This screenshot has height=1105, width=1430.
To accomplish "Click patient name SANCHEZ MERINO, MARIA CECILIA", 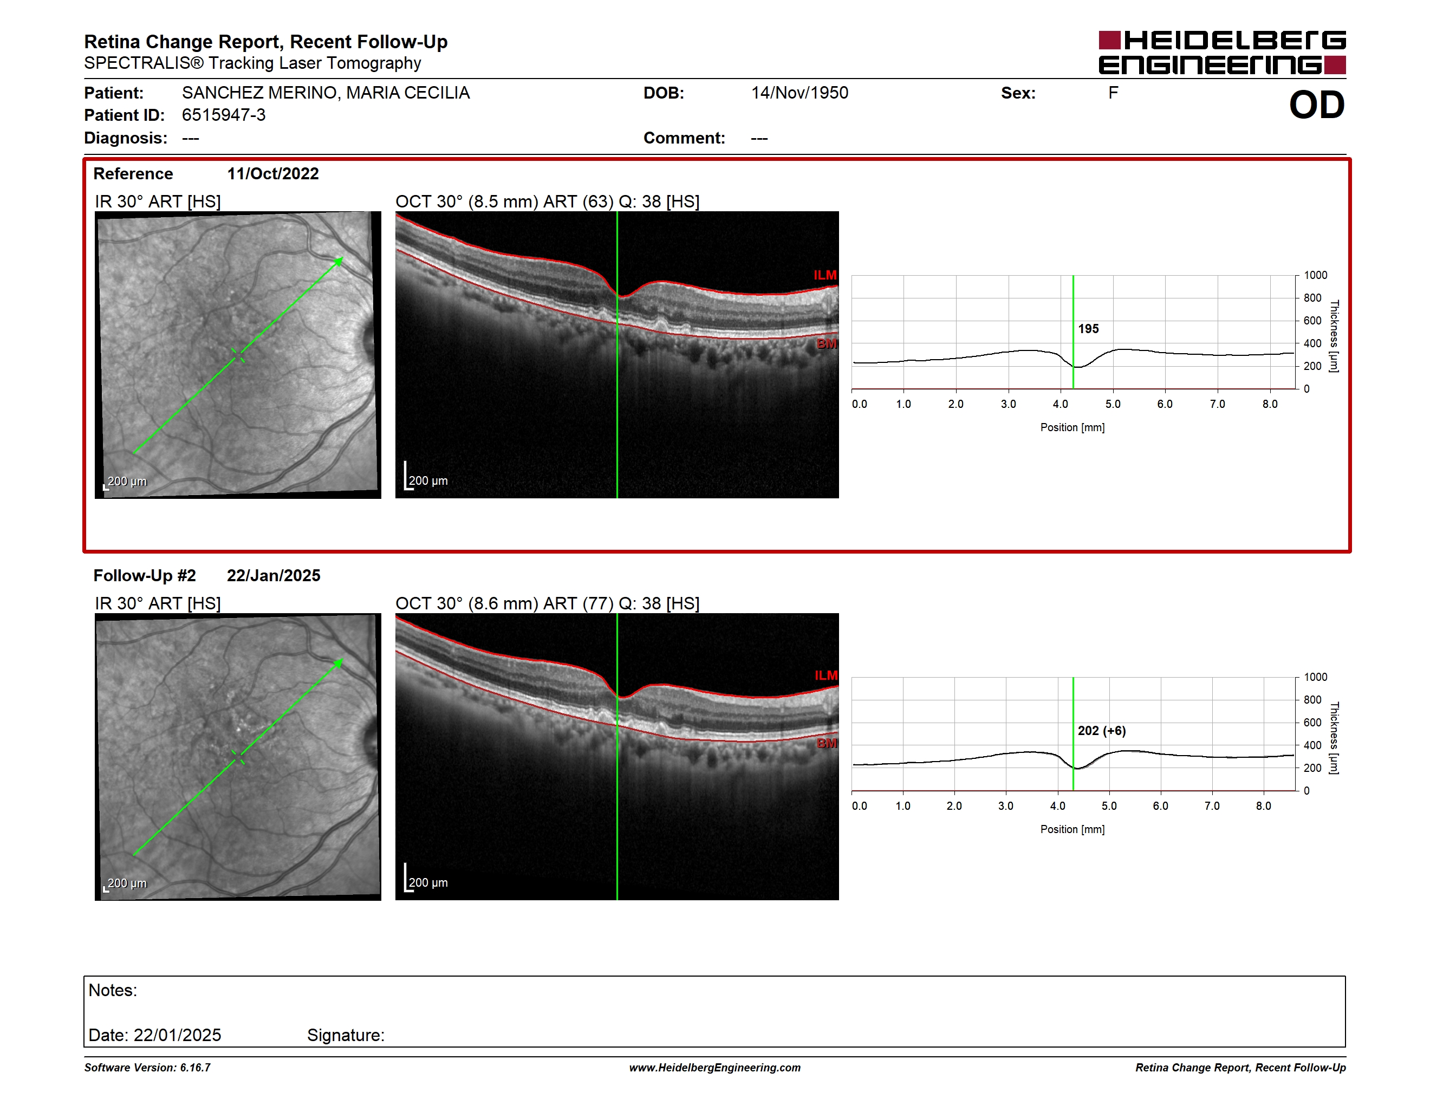I will [326, 93].
